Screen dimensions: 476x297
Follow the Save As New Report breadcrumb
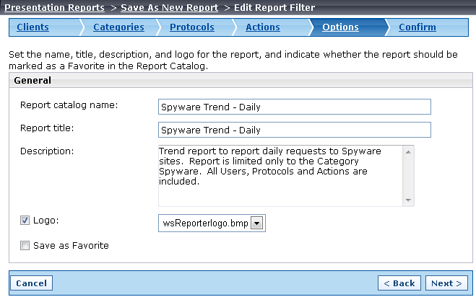pyautogui.click(x=170, y=7)
